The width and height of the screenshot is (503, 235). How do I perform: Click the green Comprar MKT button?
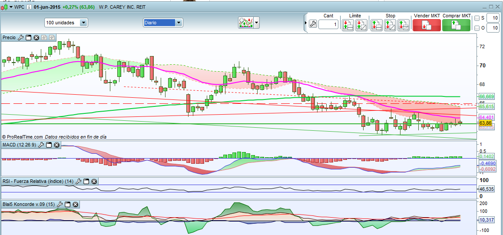point(456,25)
